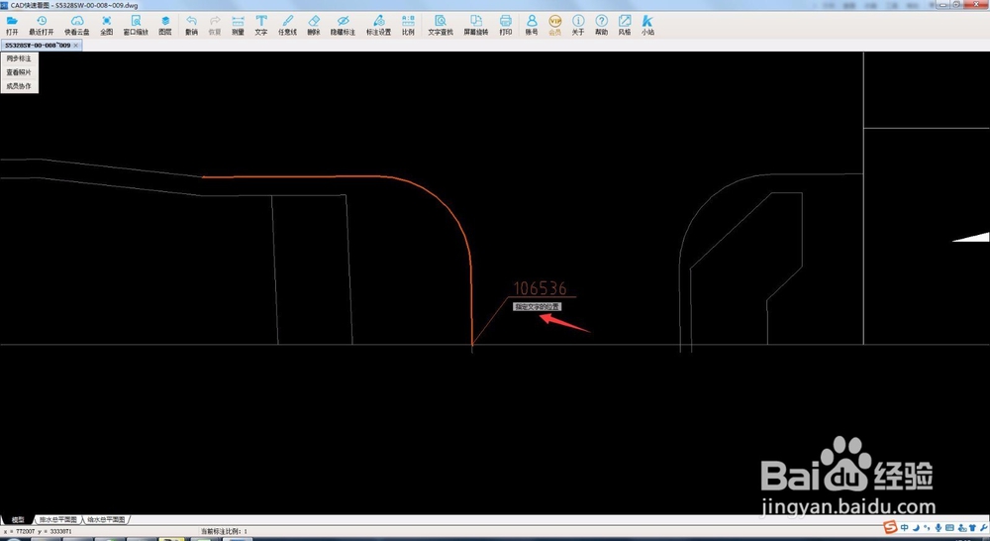Image resolution: width=990 pixels, height=541 pixels.
Task: Toggle Sogou 中 Chinese input mode
Action: pos(905,528)
